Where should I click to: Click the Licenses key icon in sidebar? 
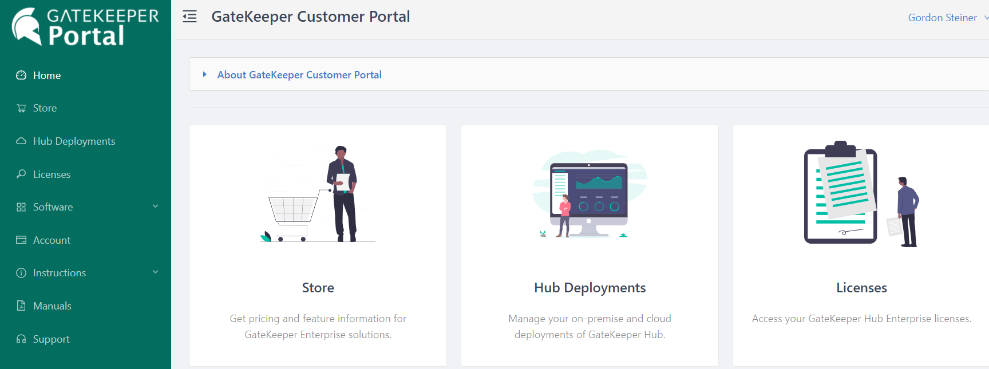point(21,174)
